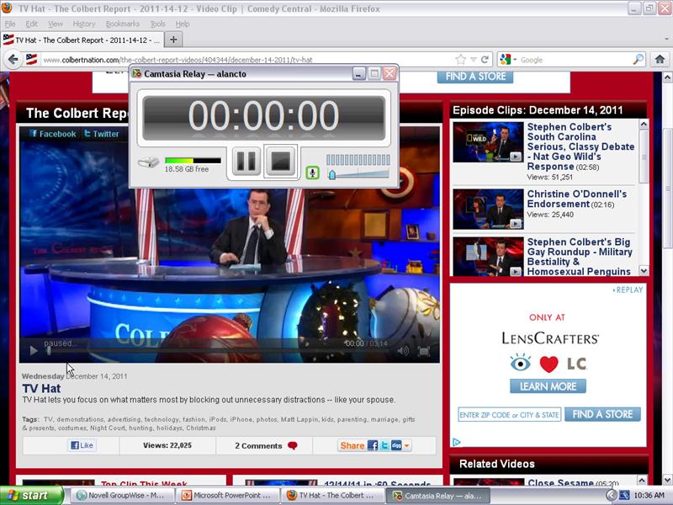Viewport: 673px width, 505px height.
Task: Open Christine O'Donnell's Endorsement clip link
Action: click(577, 199)
